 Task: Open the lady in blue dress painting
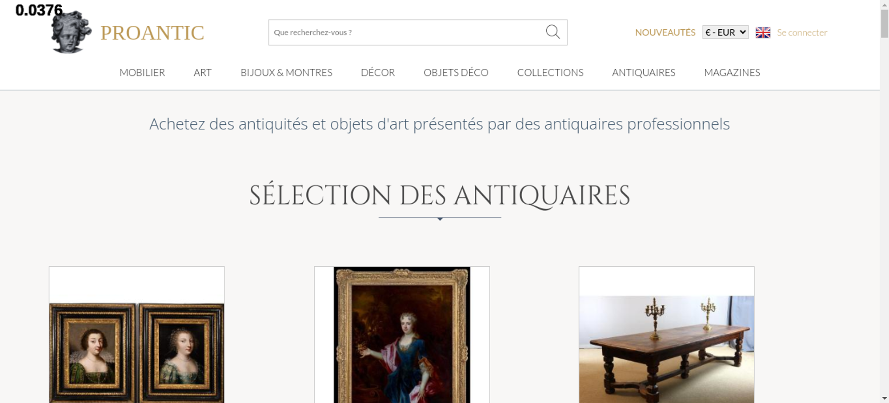(402, 335)
